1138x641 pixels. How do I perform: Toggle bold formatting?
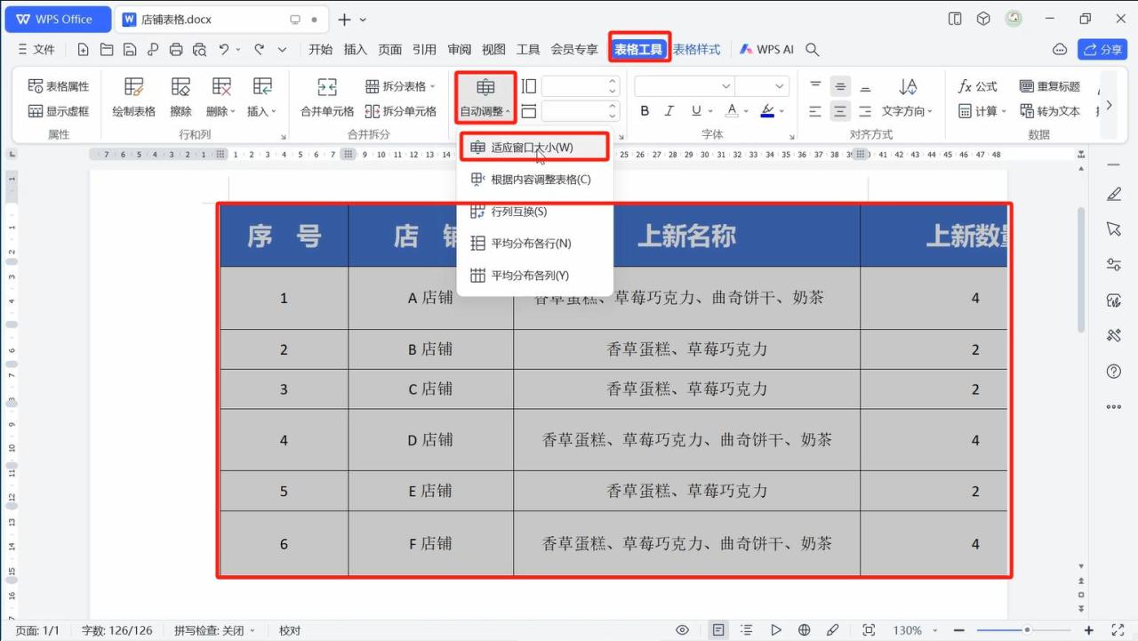(645, 111)
